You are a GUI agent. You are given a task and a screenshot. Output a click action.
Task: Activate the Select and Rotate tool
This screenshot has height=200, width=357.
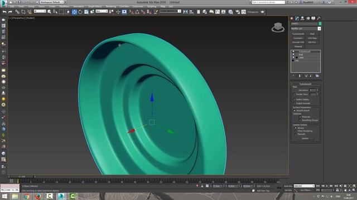pos(80,12)
